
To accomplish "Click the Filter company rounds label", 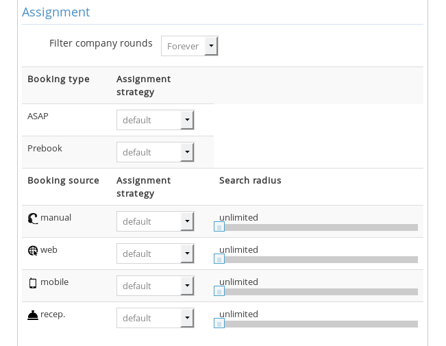I will (x=101, y=43).
